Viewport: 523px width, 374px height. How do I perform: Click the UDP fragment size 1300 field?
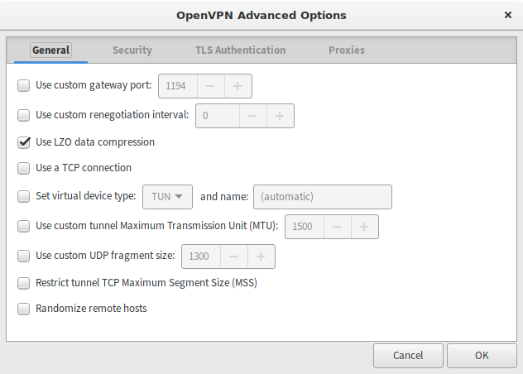point(201,257)
